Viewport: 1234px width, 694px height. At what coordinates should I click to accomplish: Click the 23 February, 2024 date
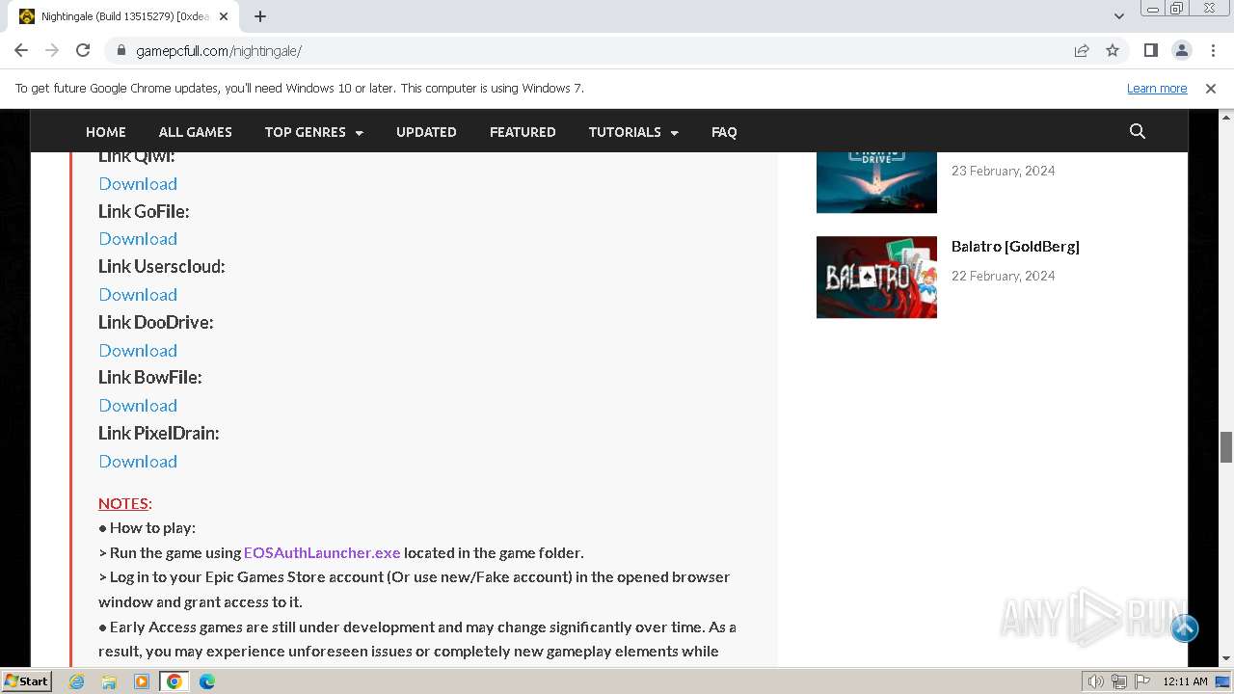pyautogui.click(x=1004, y=171)
